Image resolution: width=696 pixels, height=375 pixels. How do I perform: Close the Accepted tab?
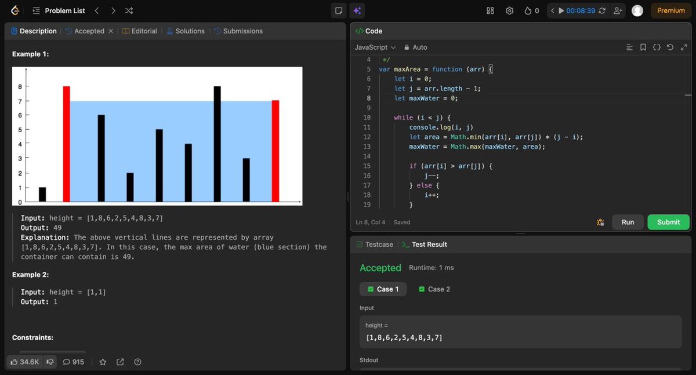click(x=111, y=31)
